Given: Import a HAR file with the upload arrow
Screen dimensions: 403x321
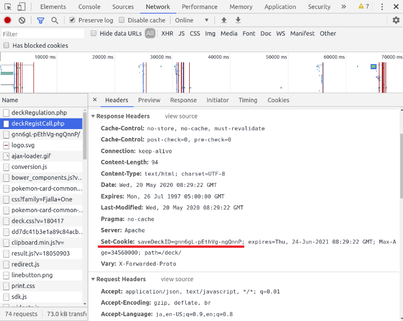Looking at the screenshot, I should coord(224,20).
